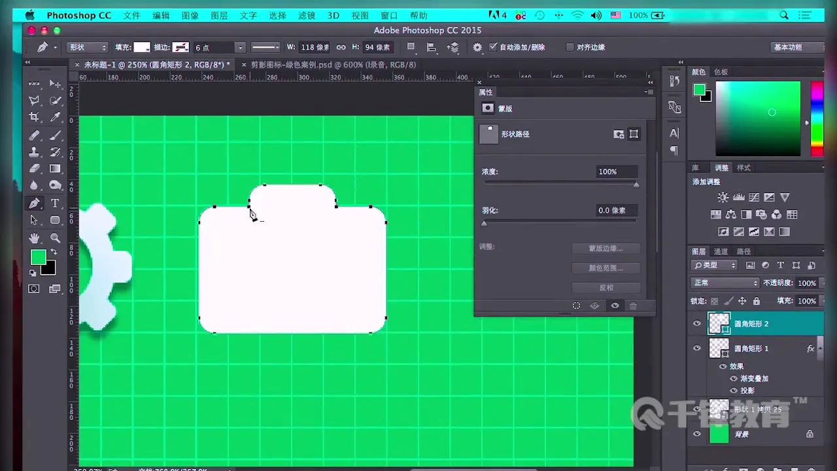Open layer filter 类型 dropdown
Viewport: 837px width, 471px height.
click(x=714, y=265)
